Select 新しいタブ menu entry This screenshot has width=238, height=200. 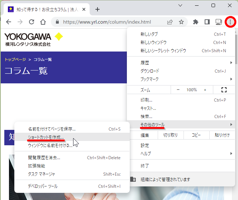[x=181, y=34]
